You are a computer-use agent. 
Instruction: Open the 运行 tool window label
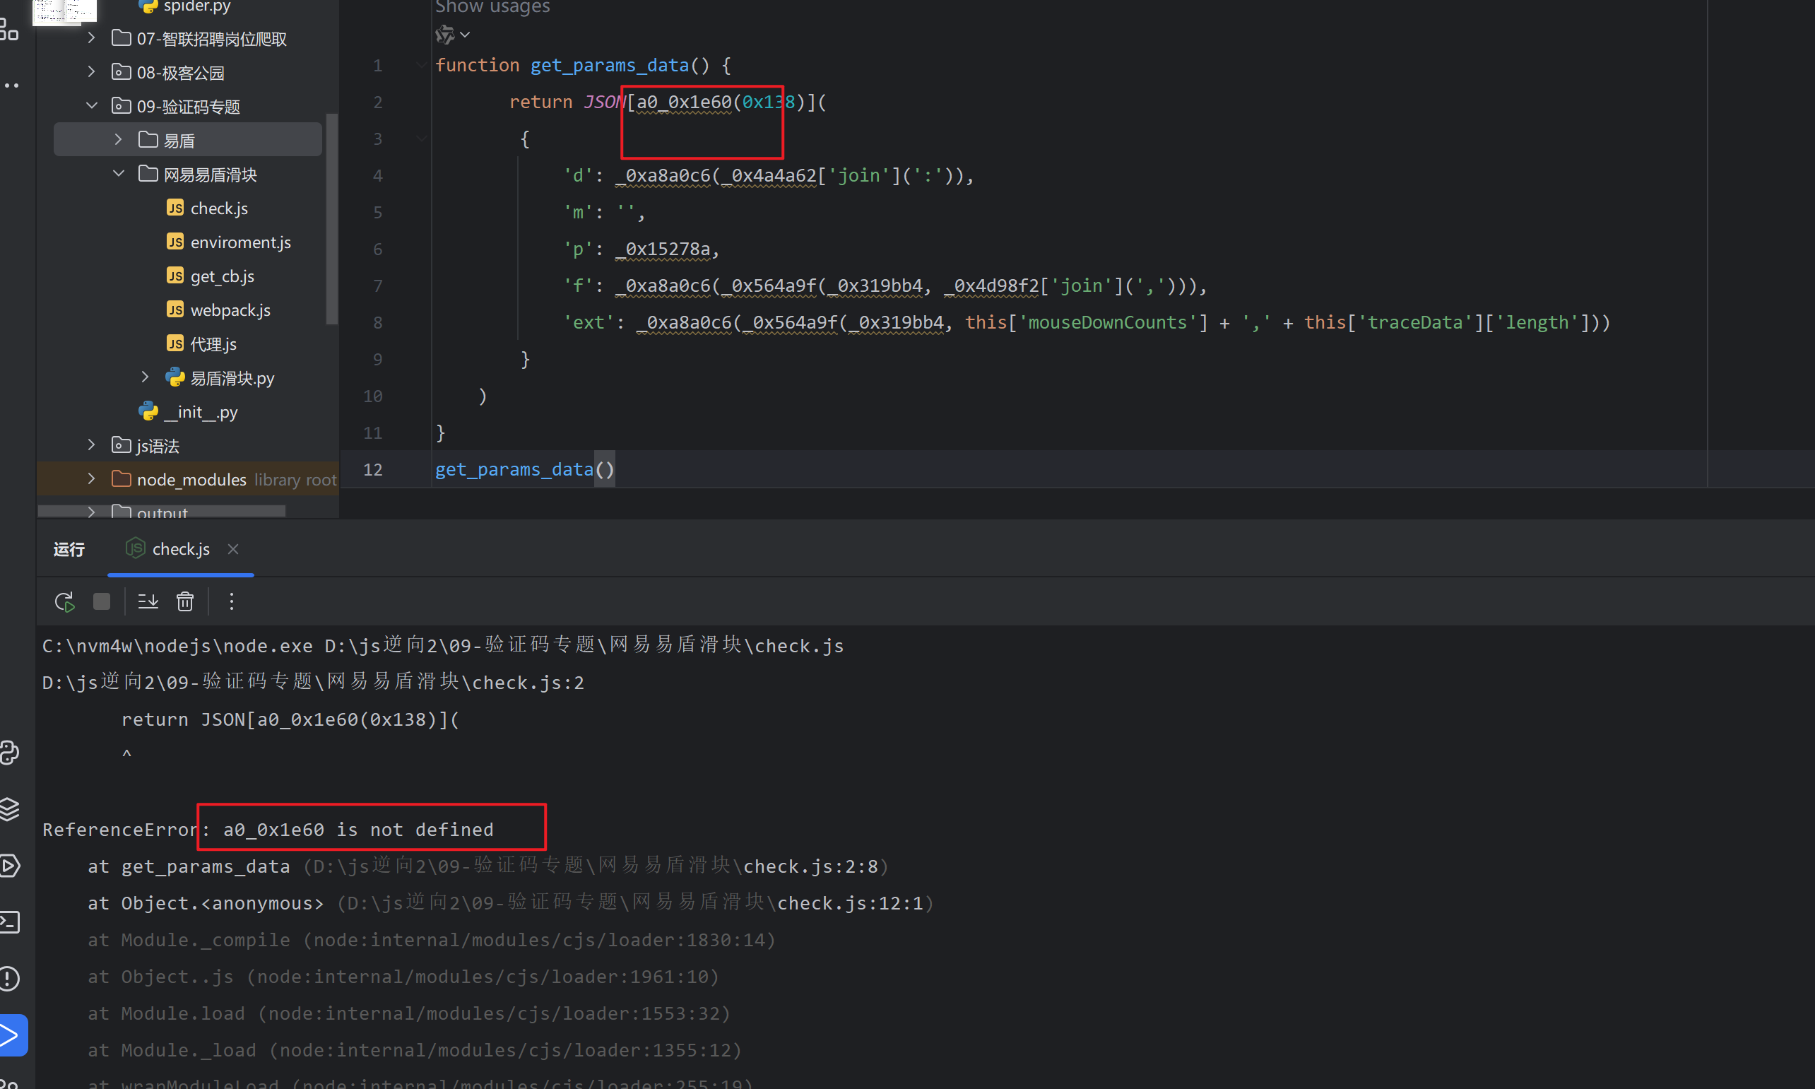(x=69, y=549)
